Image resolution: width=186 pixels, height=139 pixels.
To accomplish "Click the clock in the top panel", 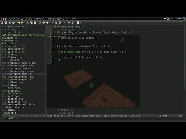I will 178,19.
